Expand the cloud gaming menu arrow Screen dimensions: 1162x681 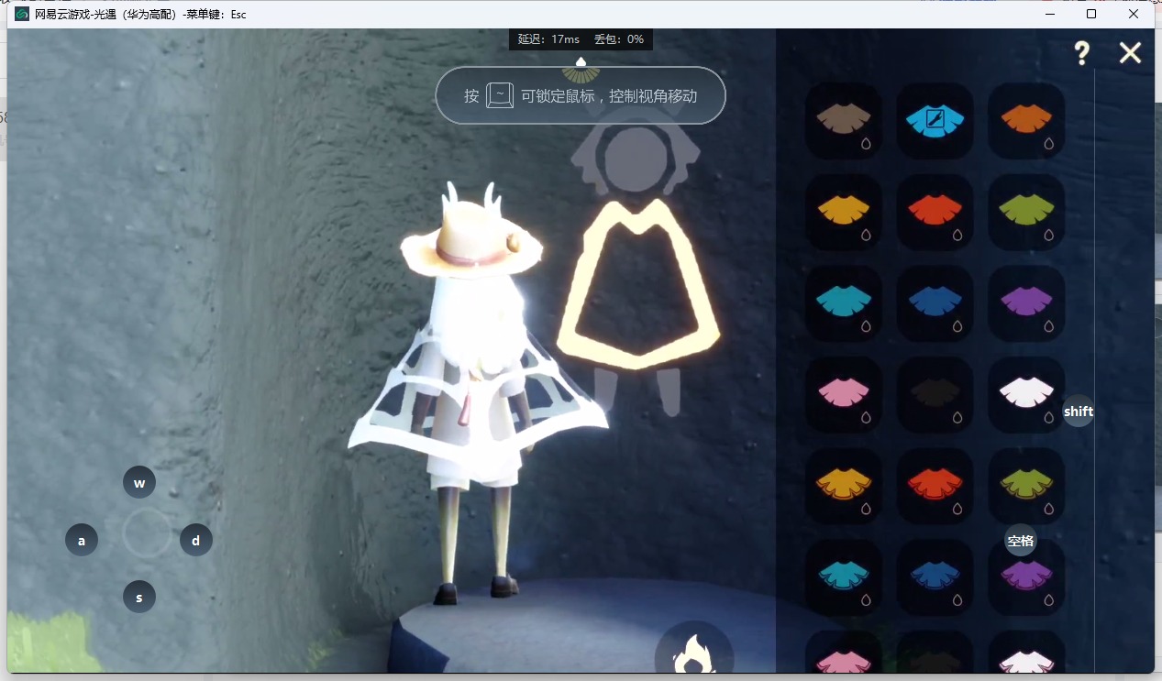[581, 61]
